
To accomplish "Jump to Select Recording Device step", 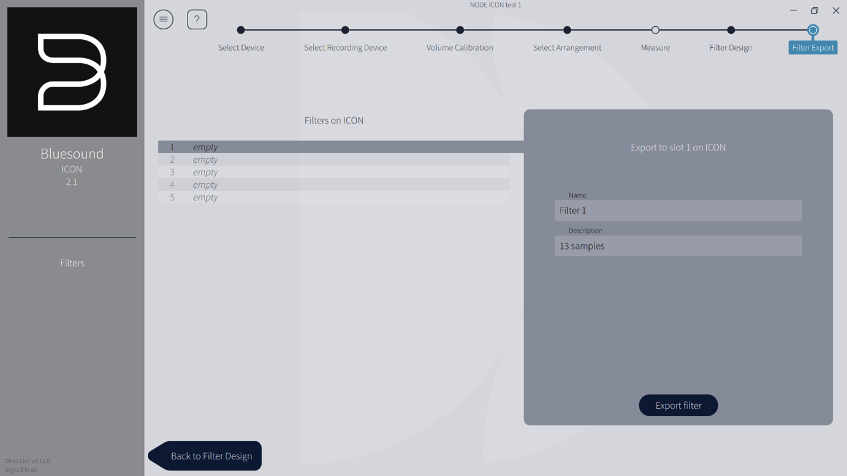I will 345,30.
